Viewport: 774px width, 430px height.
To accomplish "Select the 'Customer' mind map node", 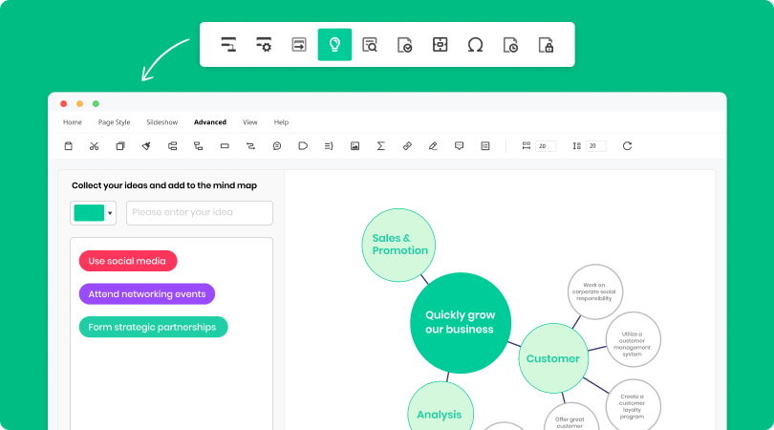I will click(x=552, y=358).
